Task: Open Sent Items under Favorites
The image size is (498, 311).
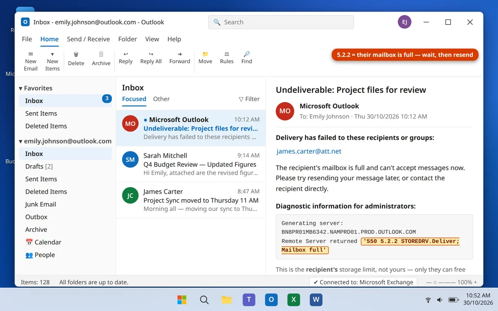Action: (65, 113)
